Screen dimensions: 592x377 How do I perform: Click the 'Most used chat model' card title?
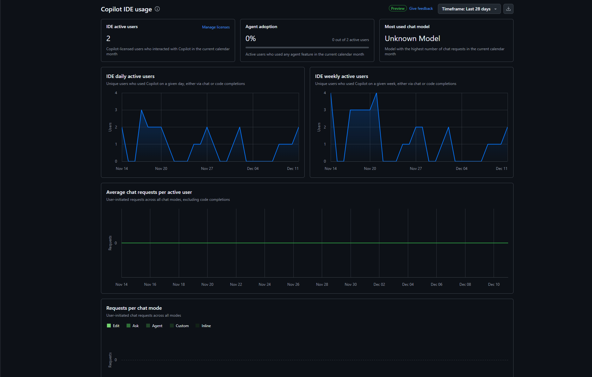point(407,27)
